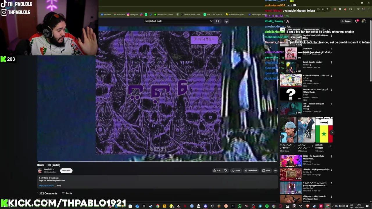Open options for 'Bendi - ATOMIC' video
372x209 pixels.
click(x=331, y=36)
